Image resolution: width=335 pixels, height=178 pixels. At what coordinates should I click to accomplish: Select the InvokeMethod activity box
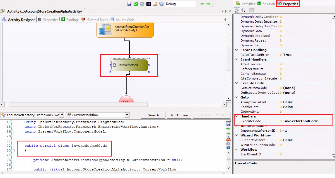tap(129, 65)
